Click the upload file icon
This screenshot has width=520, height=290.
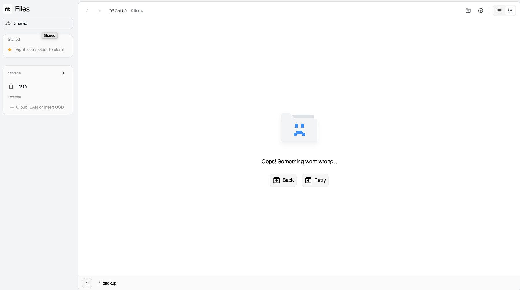481,10
